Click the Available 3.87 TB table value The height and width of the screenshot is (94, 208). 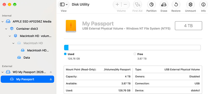coord(126,84)
